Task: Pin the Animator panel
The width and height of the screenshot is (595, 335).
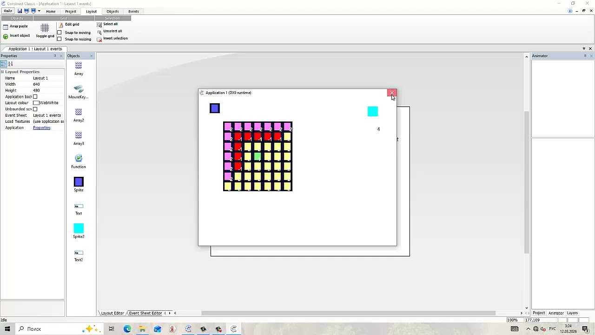Action: [x=585, y=56]
